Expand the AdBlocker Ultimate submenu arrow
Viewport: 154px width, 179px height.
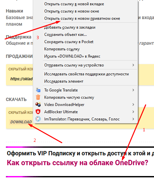(133, 112)
